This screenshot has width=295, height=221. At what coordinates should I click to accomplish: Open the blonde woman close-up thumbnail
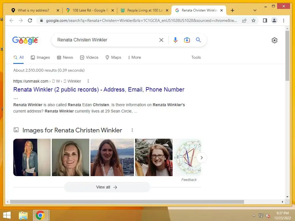coord(71,157)
